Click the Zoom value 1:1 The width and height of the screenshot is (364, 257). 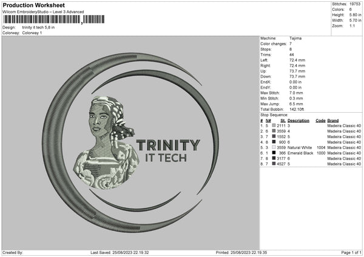352,25
